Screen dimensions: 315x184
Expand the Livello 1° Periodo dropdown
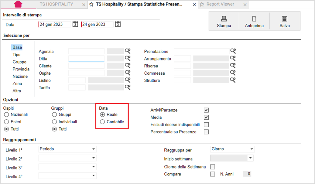point(94,149)
